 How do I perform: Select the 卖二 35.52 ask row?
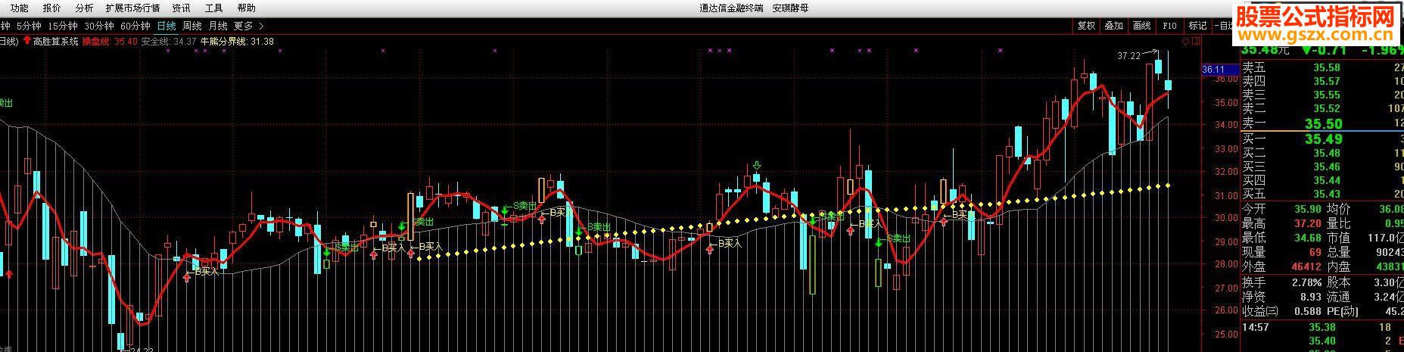point(1322,109)
